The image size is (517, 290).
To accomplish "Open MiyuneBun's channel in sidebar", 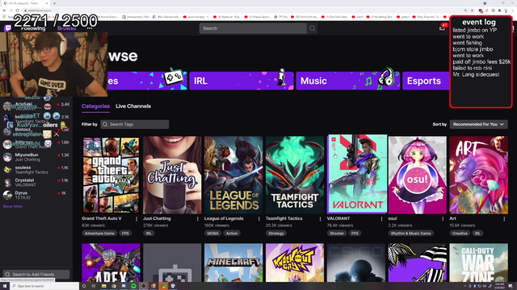I will [36, 157].
